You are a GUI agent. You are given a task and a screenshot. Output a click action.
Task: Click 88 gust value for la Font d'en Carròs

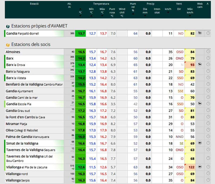pyautogui.click(x=192, y=117)
